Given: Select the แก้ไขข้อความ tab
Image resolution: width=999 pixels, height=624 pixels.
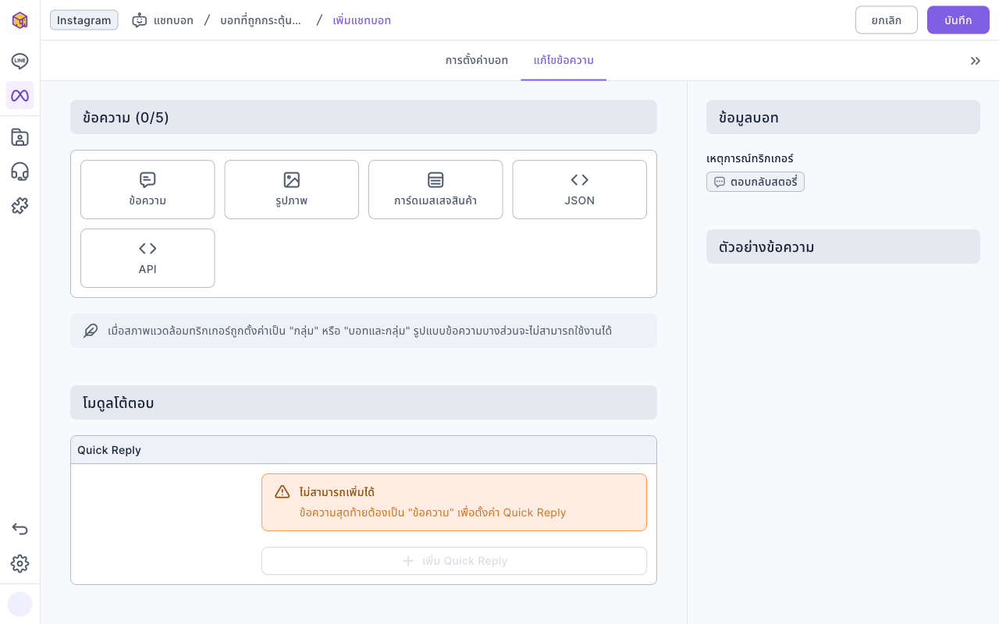Looking at the screenshot, I should (x=563, y=61).
